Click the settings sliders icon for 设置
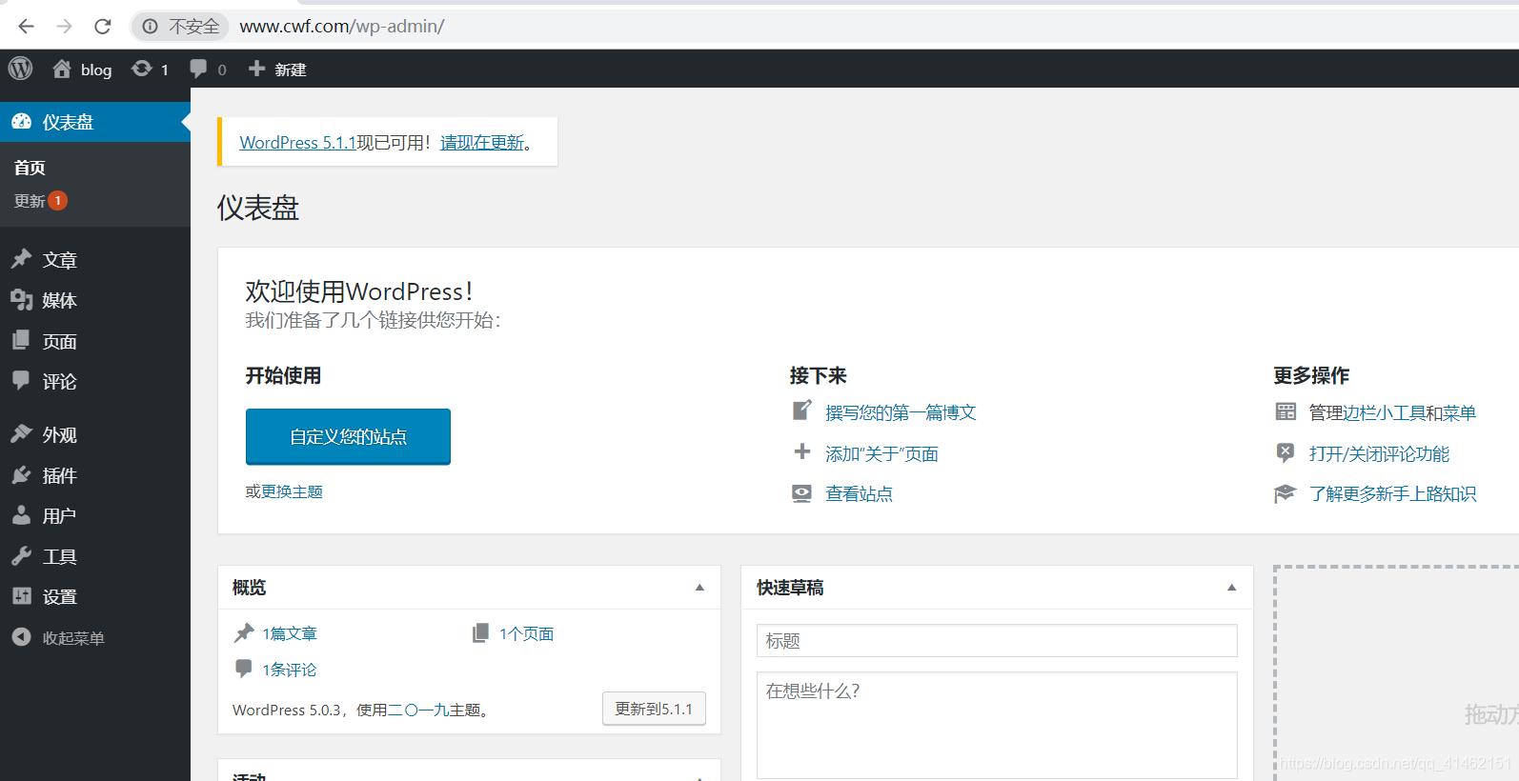Image resolution: width=1519 pixels, height=781 pixels. click(x=22, y=596)
